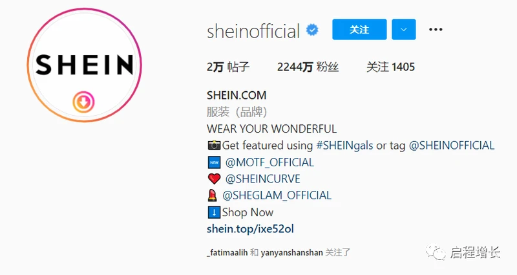
Task: Click the lipstick emoji icon
Action: (213, 195)
